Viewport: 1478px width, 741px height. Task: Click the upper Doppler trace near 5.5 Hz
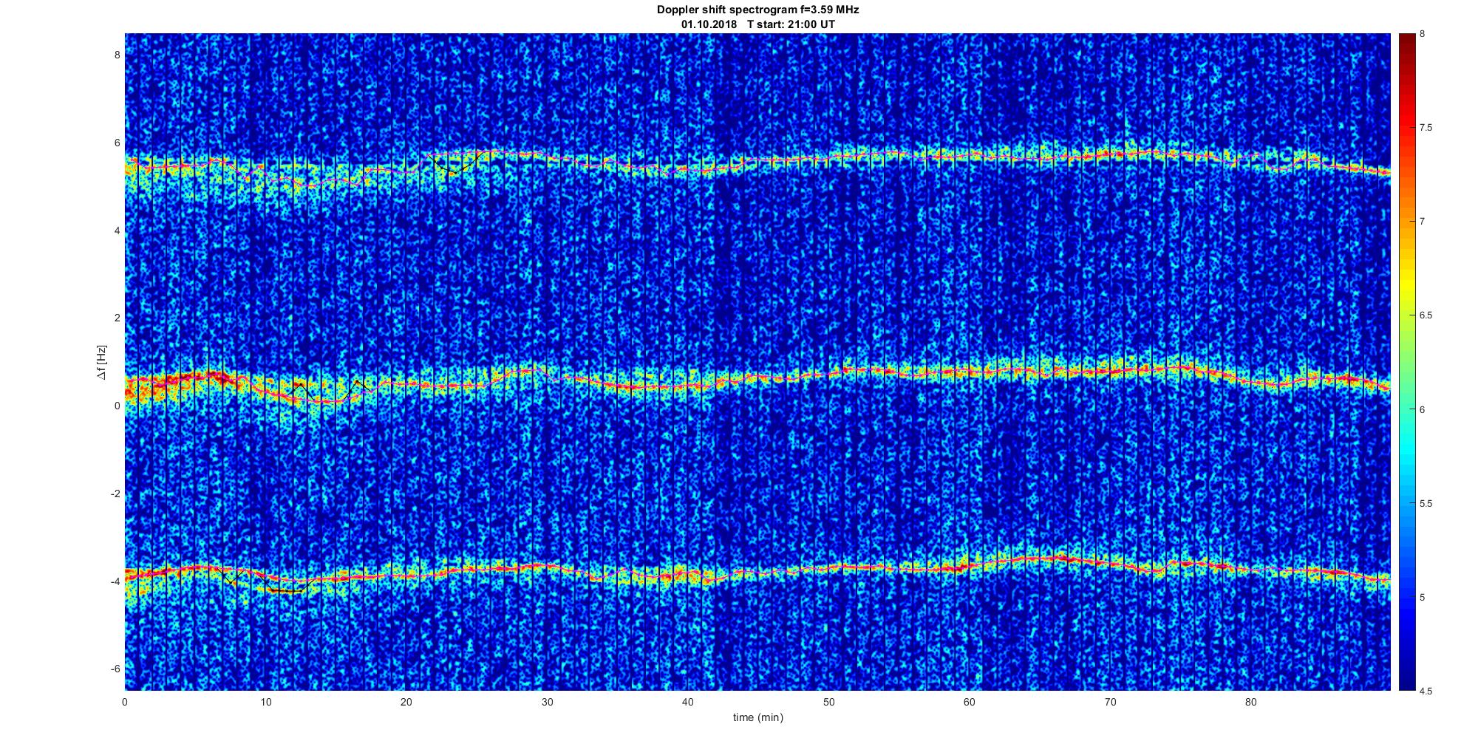[x=757, y=164]
